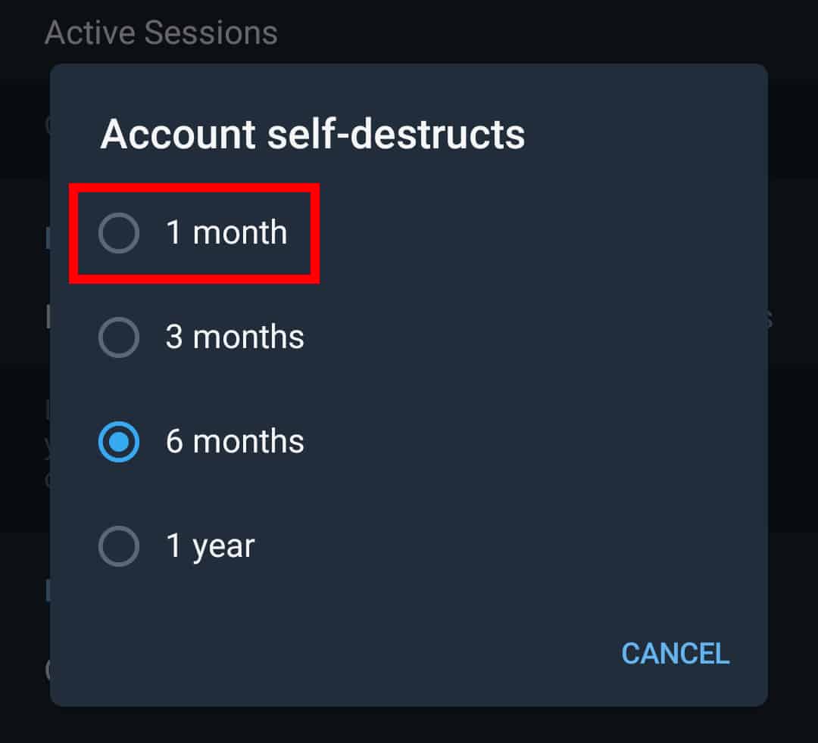818x743 pixels.
Task: Click the empty circle beside 1 year
Action: [119, 546]
